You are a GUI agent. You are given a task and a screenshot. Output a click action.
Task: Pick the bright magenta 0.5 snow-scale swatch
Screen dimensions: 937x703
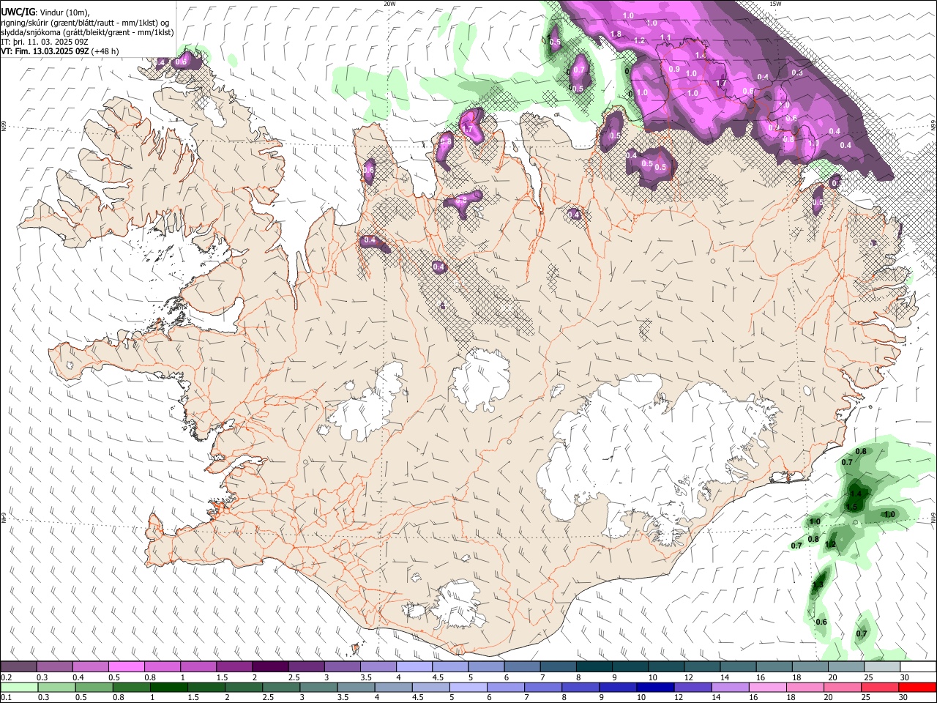126,667
